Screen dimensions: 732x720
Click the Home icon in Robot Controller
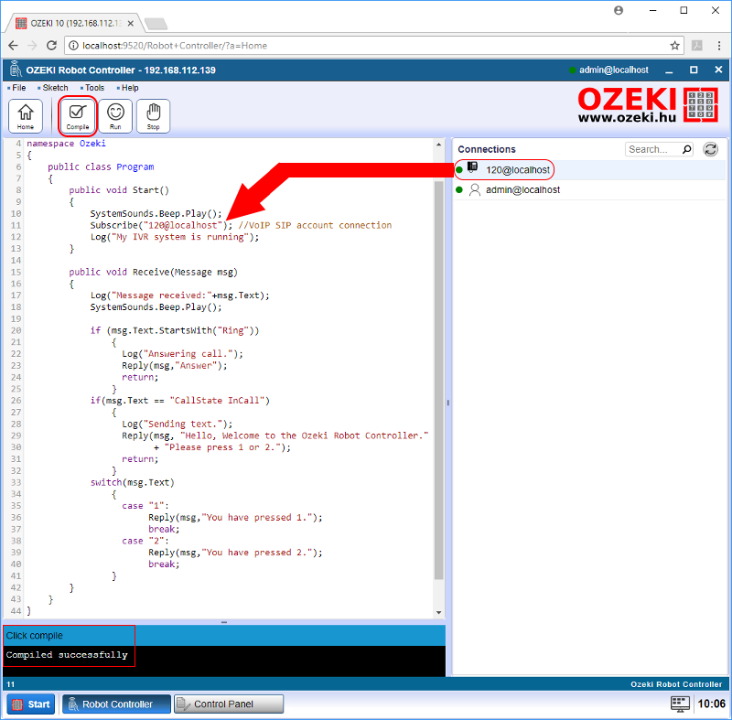[25, 115]
